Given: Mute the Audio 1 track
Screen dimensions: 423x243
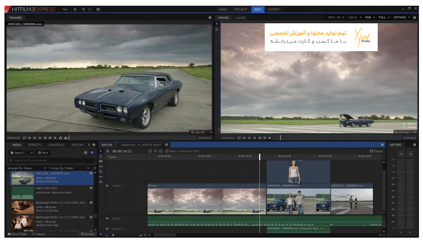Looking at the screenshot, I should [x=107, y=218].
